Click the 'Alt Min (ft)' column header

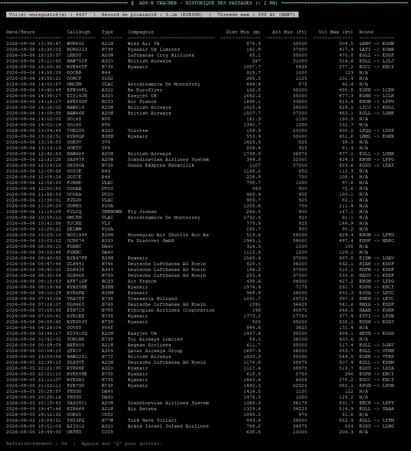tap(290, 32)
